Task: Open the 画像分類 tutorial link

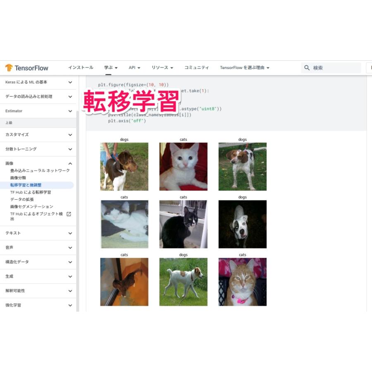Action: [x=19, y=177]
